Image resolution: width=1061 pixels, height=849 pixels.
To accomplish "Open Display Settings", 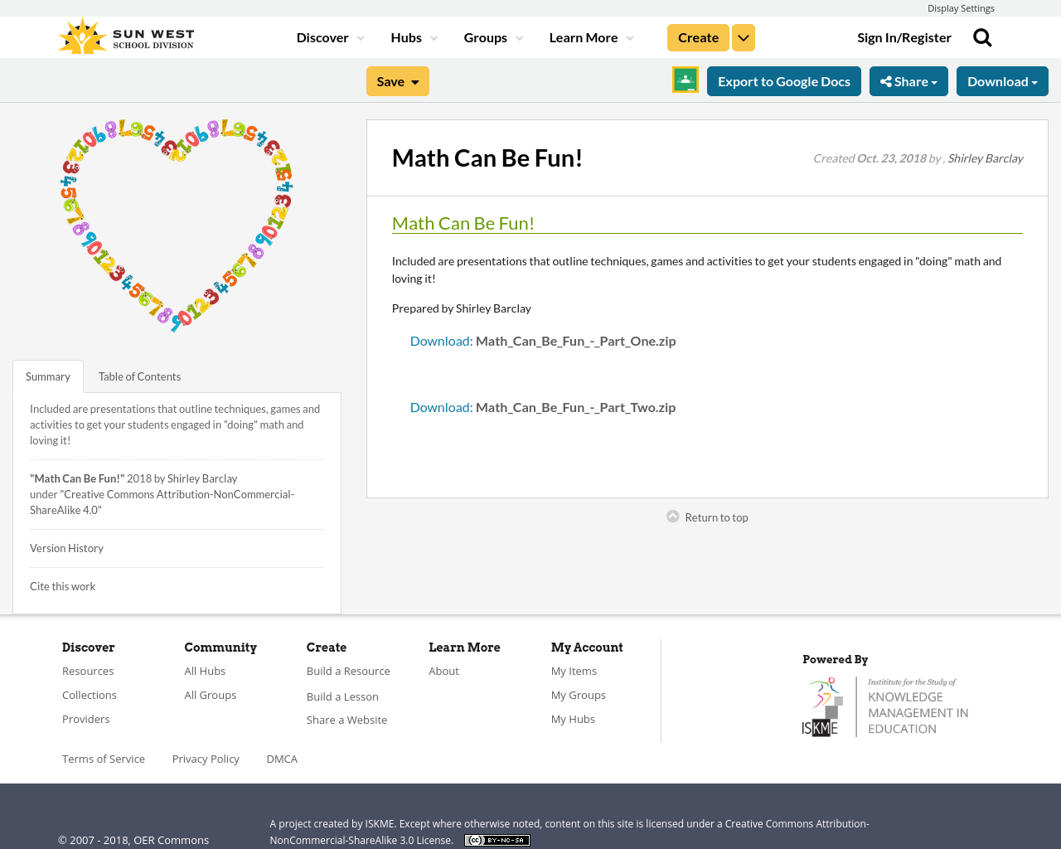I will pyautogui.click(x=961, y=7).
